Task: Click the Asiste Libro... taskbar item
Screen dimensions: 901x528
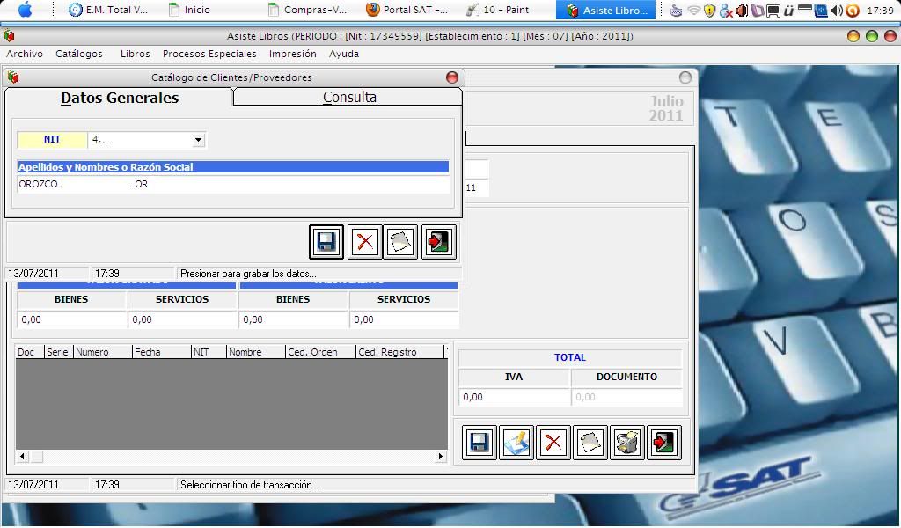Action: 606,10
